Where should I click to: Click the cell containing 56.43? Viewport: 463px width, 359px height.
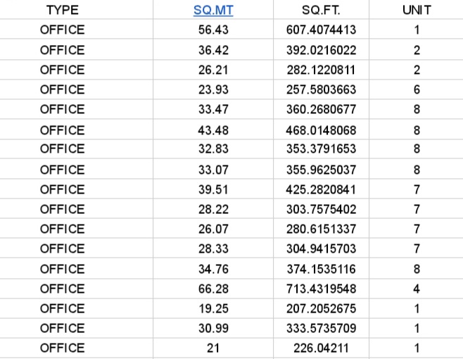(213, 30)
